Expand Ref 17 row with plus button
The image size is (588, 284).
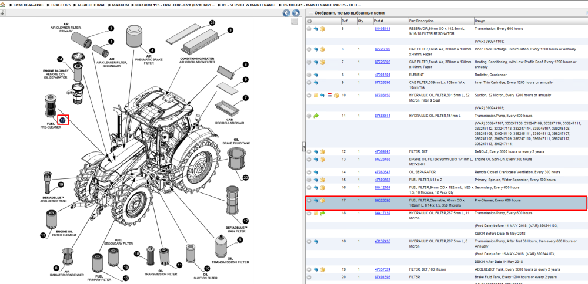click(x=309, y=201)
